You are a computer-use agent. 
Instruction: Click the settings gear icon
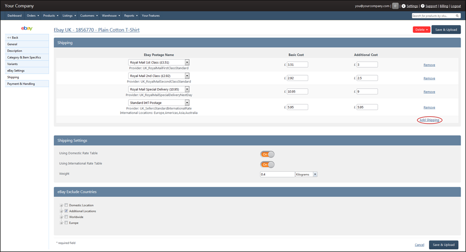pyautogui.click(x=403, y=6)
